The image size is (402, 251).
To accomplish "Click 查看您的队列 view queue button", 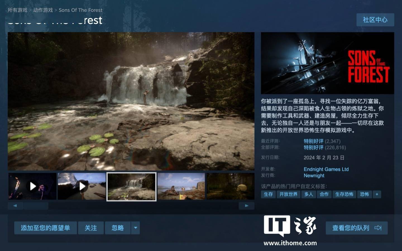I will point(357,228).
